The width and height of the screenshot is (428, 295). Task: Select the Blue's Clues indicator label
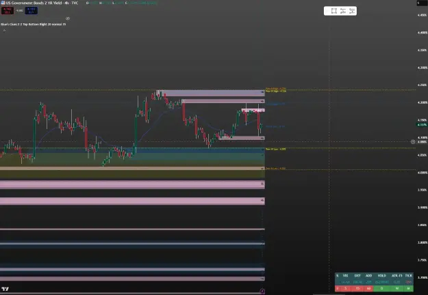[x=33, y=24]
